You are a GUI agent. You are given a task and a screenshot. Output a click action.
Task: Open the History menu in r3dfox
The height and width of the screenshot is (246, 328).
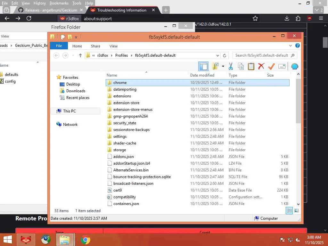coord(39,3)
